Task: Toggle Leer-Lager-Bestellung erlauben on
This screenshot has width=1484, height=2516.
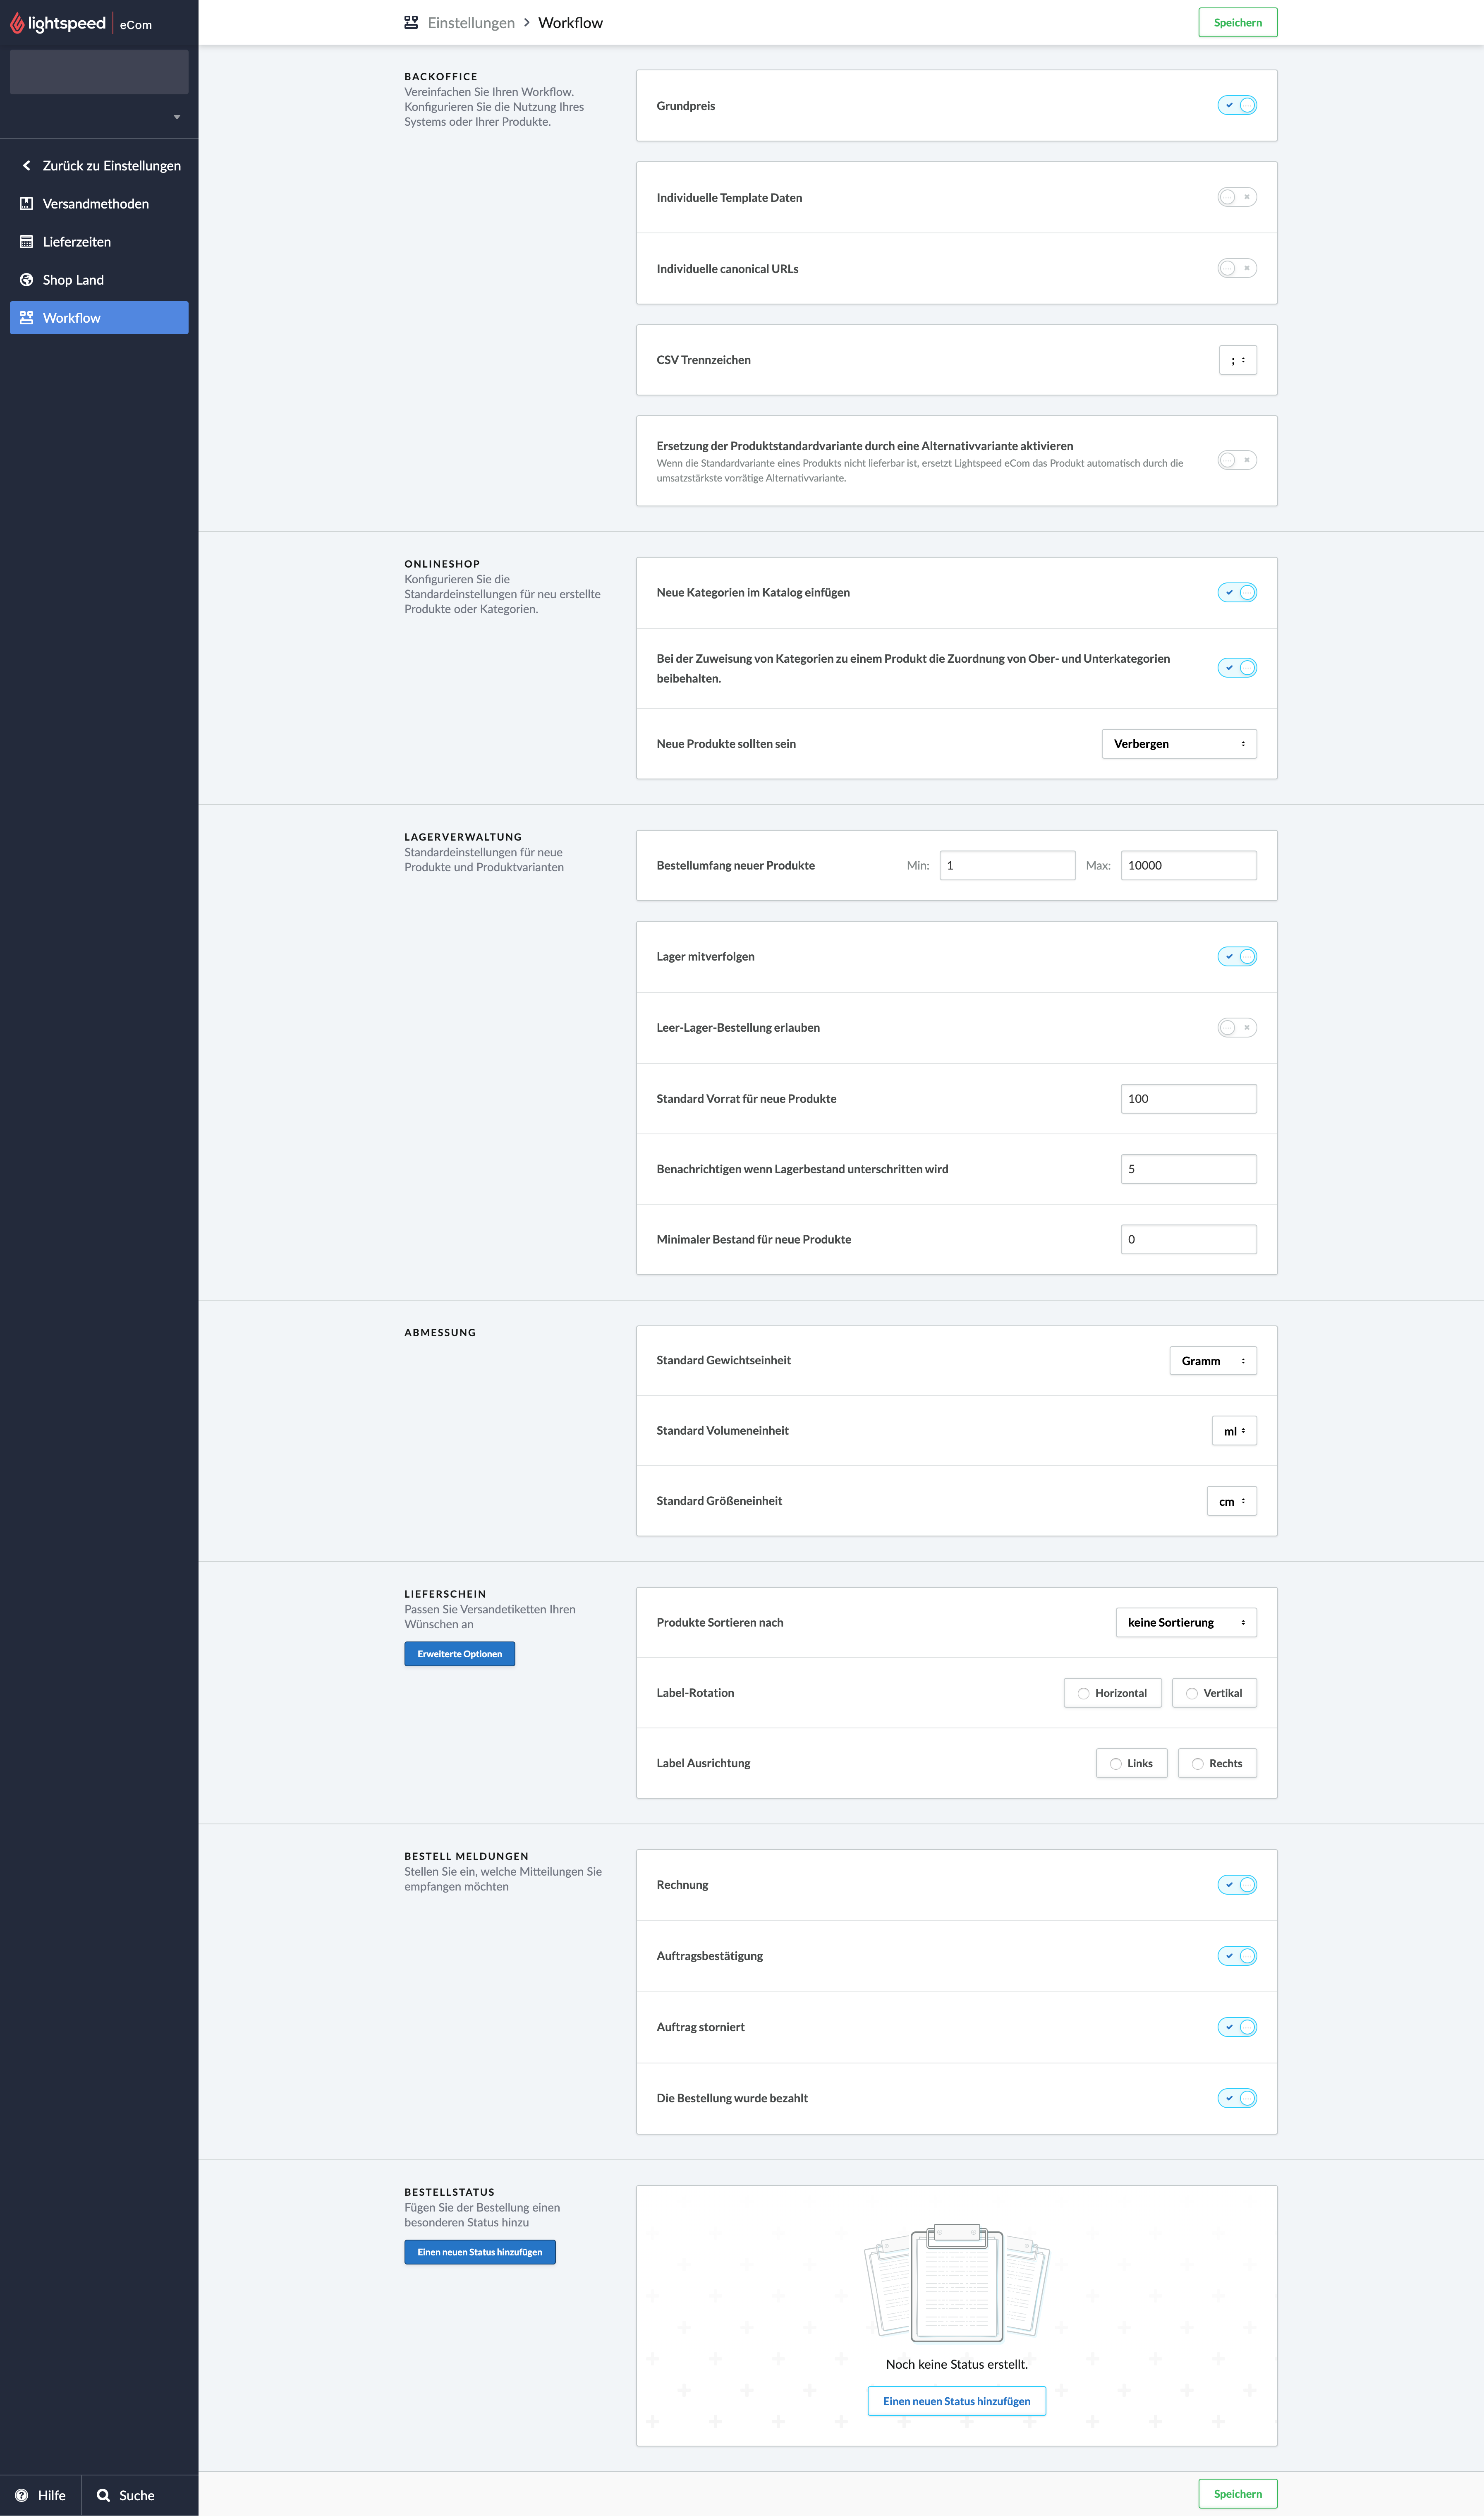Action: click(1237, 1026)
